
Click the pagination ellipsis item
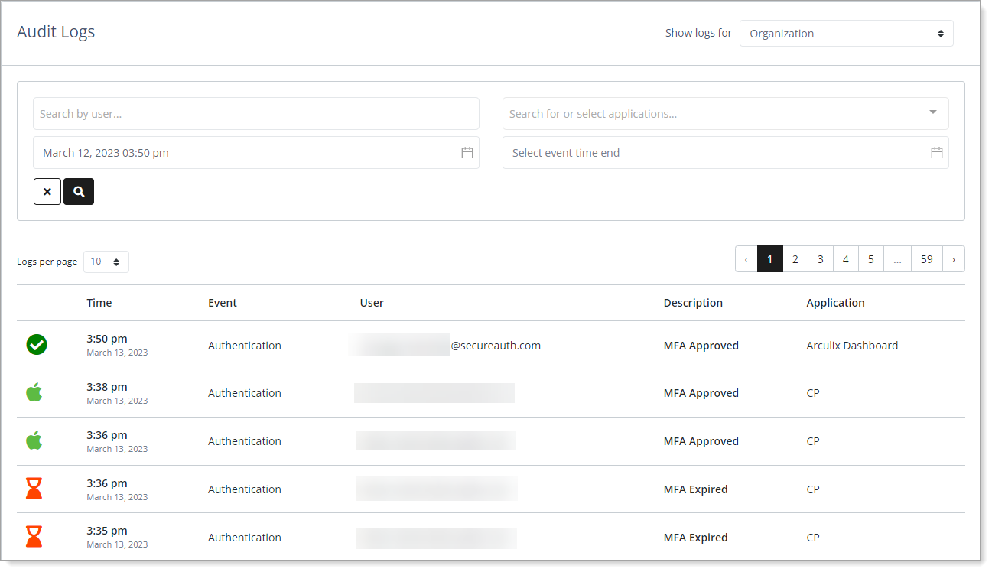(898, 259)
